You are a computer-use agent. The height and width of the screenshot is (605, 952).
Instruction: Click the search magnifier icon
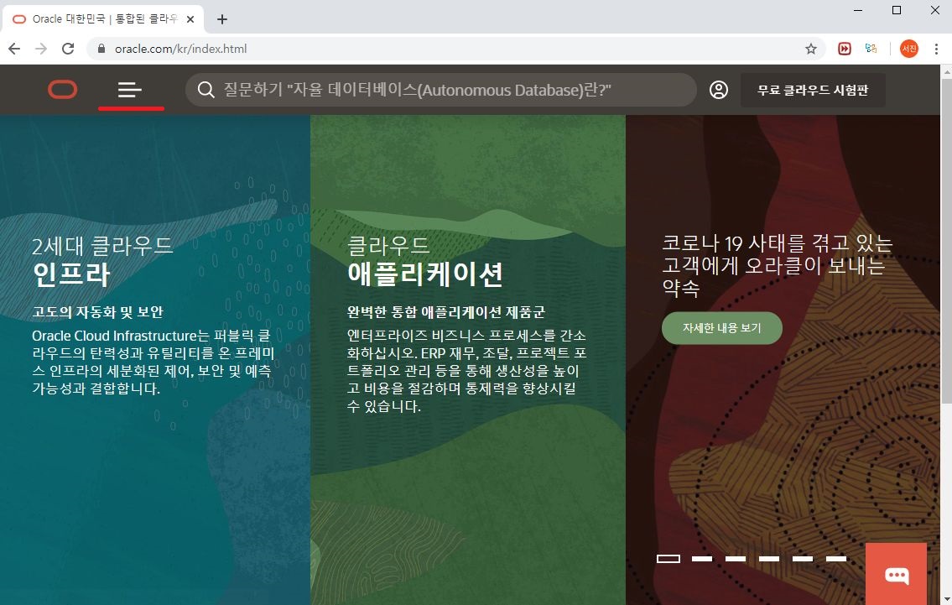pos(205,90)
